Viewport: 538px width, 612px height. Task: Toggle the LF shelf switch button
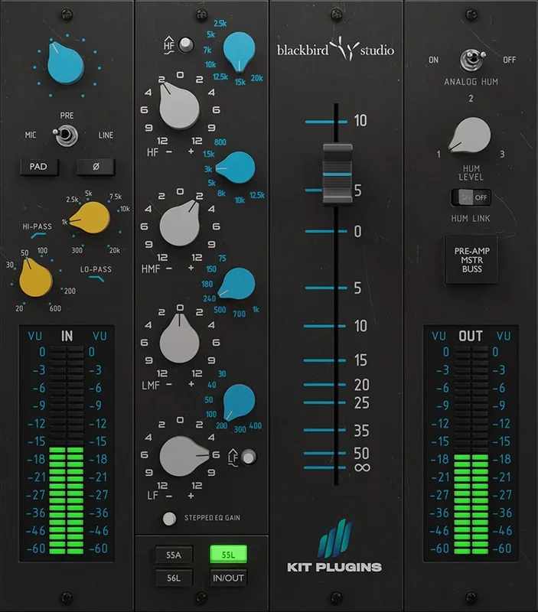pyautogui.click(x=249, y=457)
